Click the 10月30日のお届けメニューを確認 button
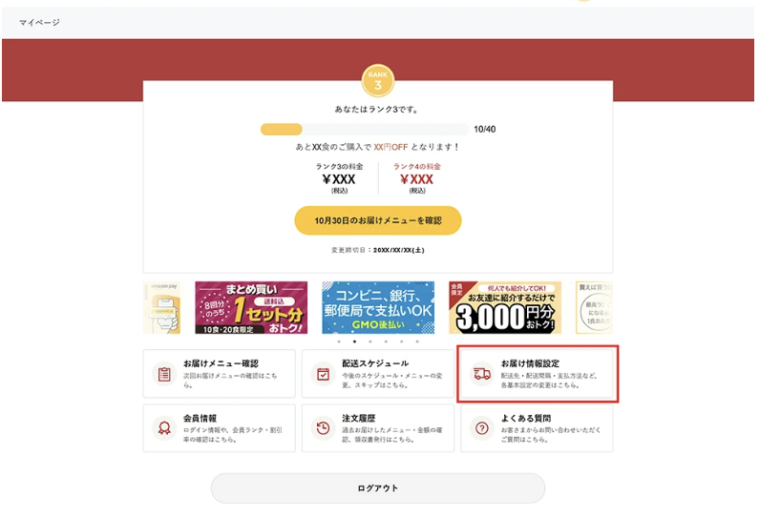 (x=378, y=220)
